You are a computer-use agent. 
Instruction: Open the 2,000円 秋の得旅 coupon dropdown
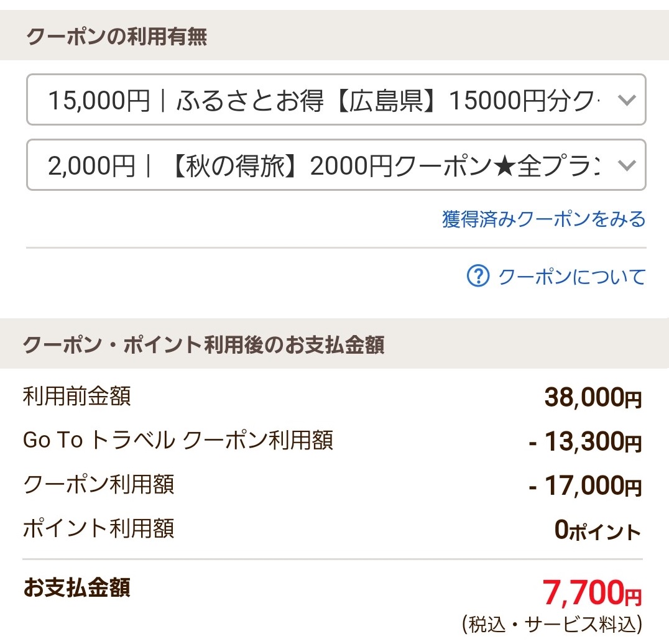[x=336, y=165]
